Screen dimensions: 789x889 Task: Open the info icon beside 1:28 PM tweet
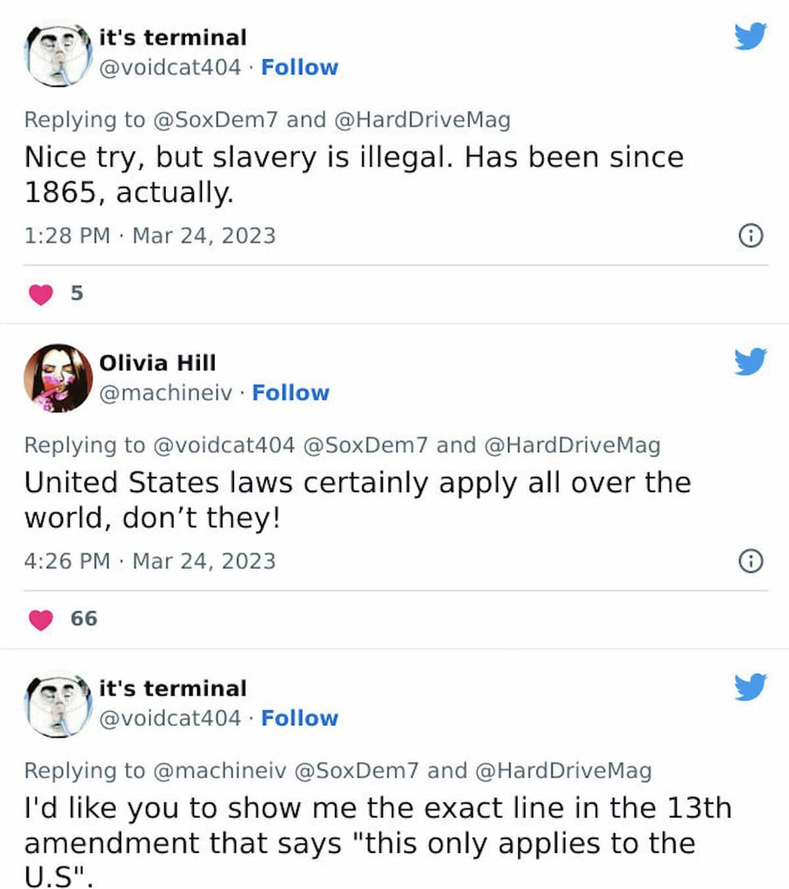click(x=751, y=235)
